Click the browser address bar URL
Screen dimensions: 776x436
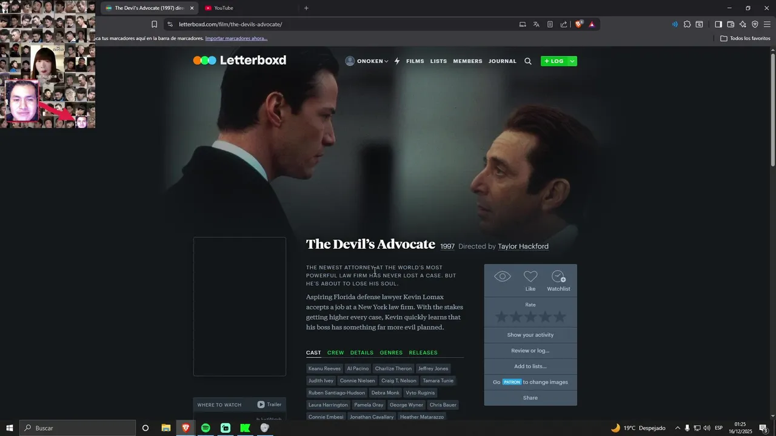click(x=230, y=24)
